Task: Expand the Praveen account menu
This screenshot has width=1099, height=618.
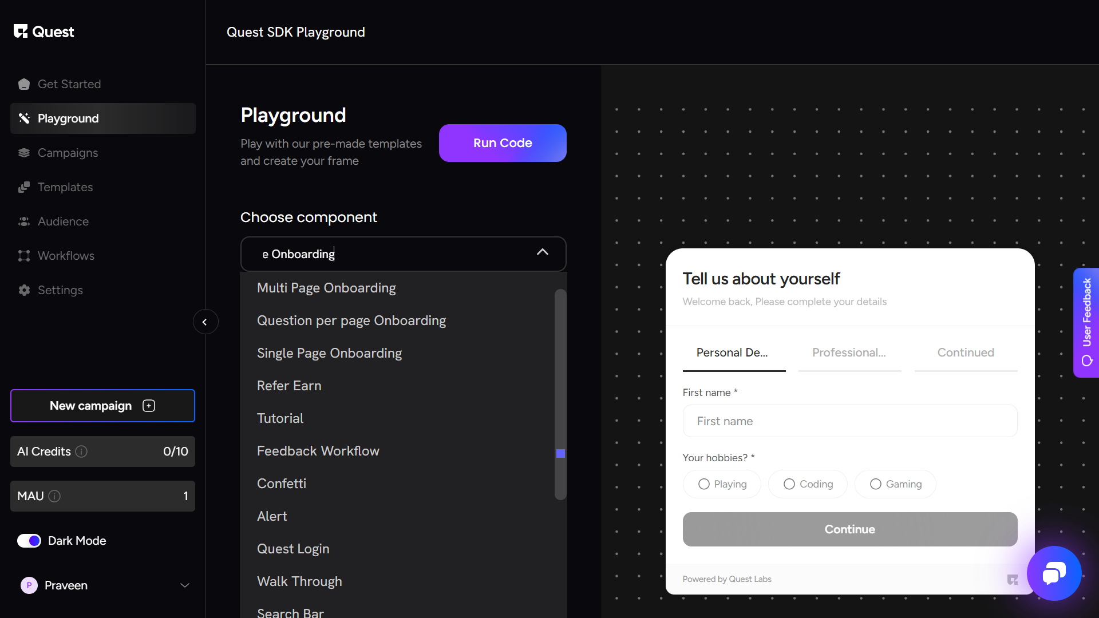Action: pos(185,585)
